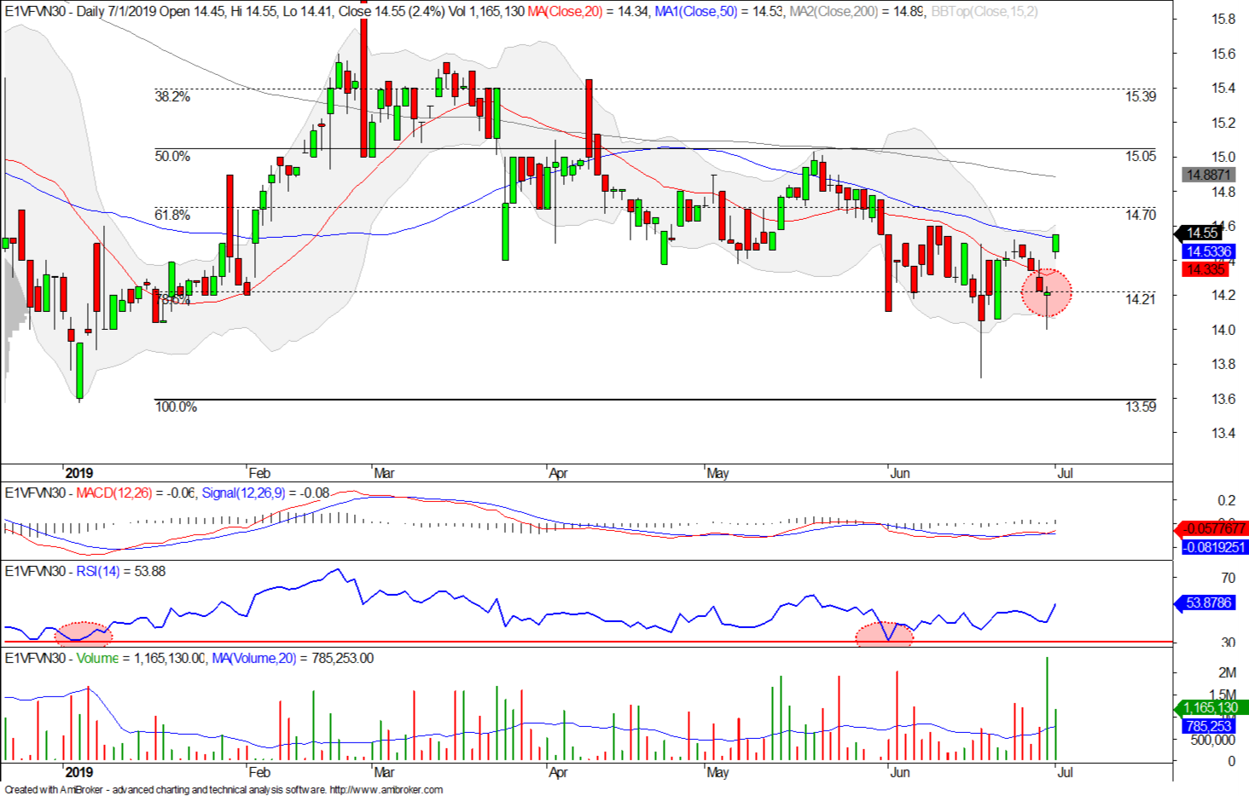The image size is (1249, 796).
Task: Click the 70 level on RSI axis
Action: pos(1229,579)
